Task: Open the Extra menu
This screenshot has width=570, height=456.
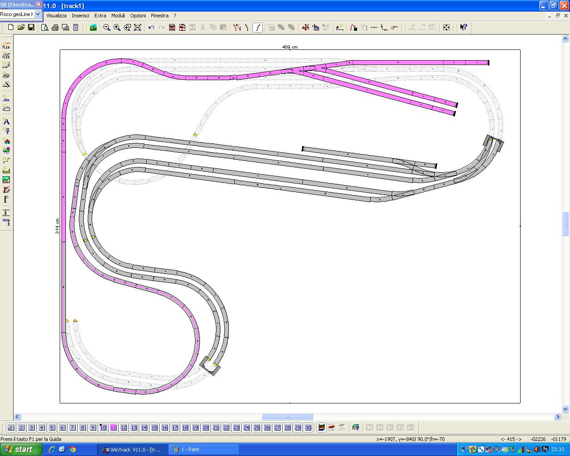Action: (x=100, y=16)
